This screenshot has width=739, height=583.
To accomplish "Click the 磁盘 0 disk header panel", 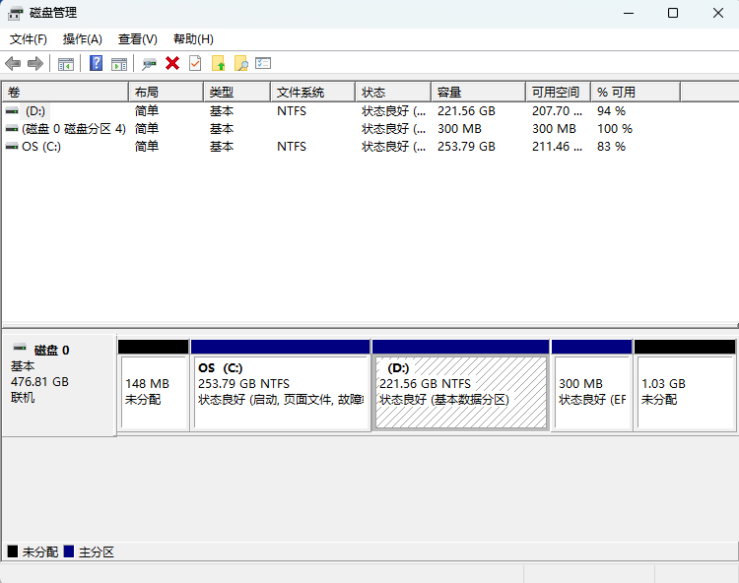I will (x=59, y=385).
